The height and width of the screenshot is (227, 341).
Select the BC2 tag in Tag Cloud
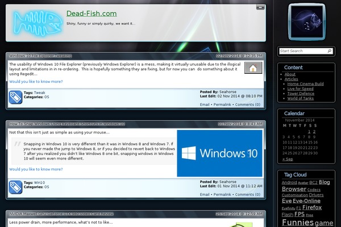(313, 183)
